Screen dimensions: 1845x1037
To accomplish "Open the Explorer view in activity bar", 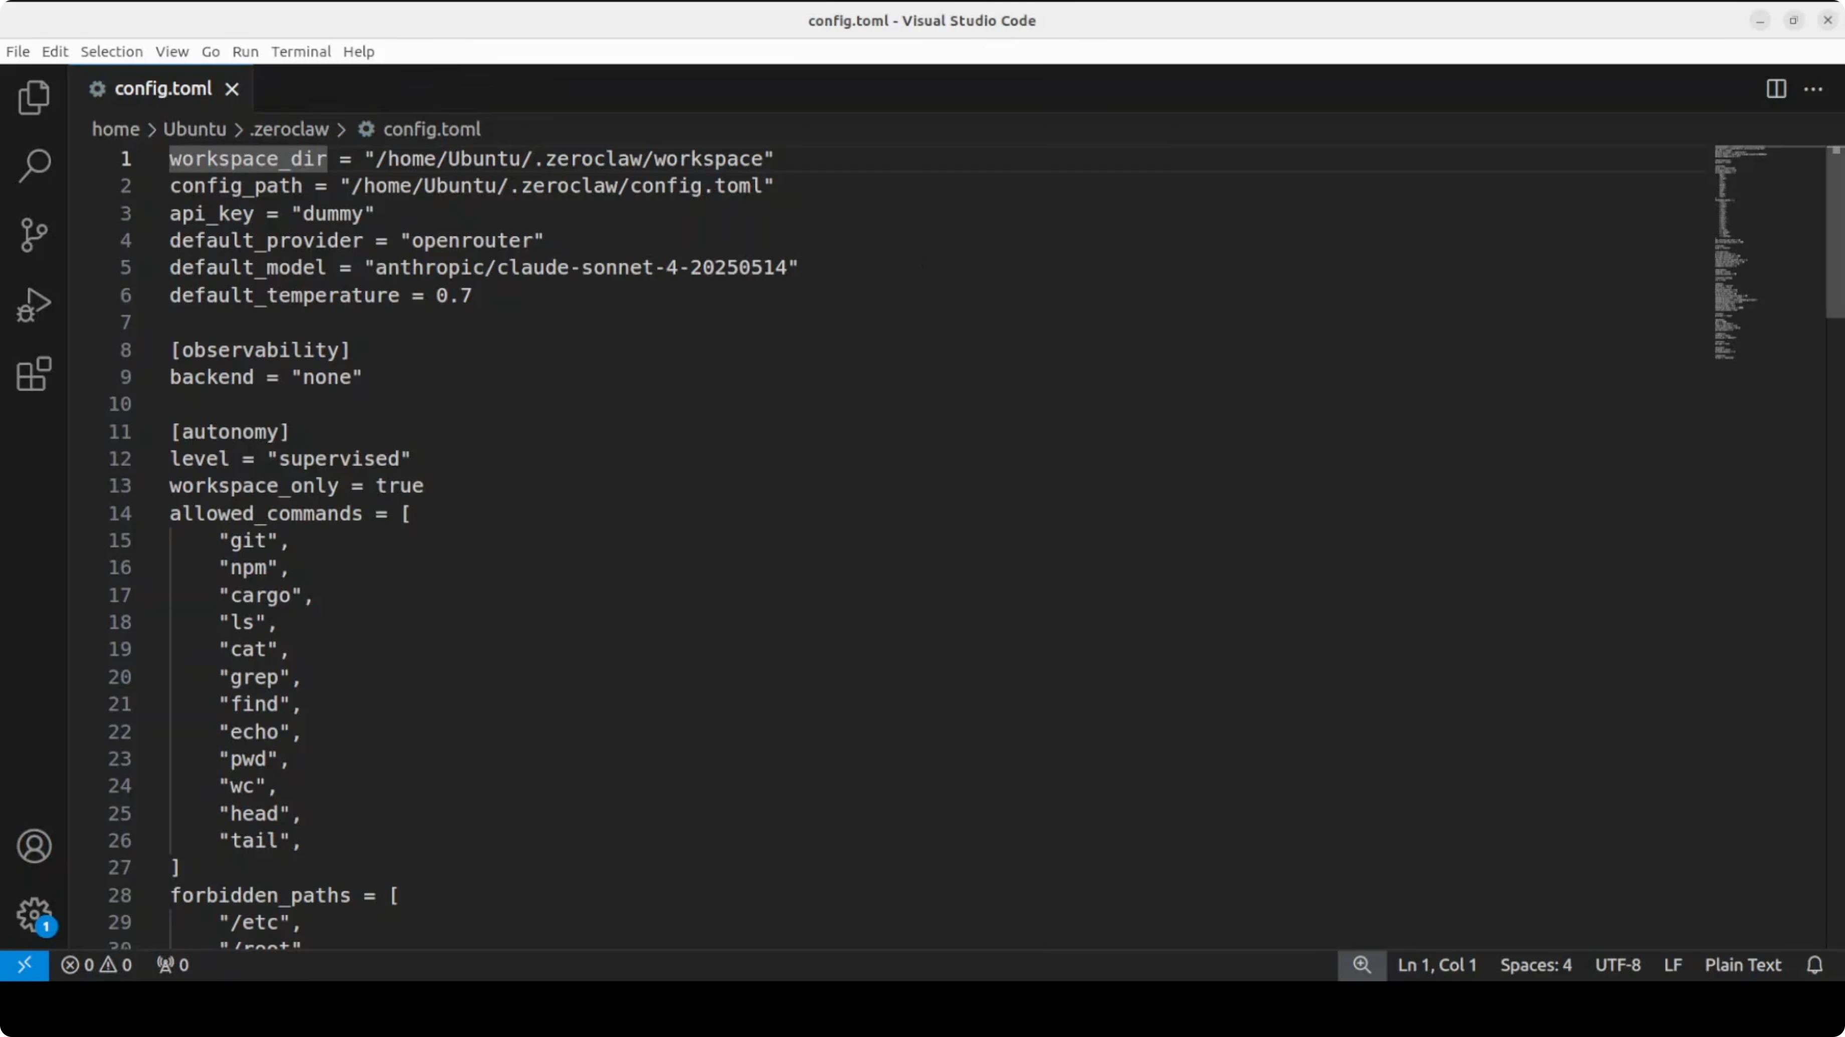I will (x=34, y=97).
